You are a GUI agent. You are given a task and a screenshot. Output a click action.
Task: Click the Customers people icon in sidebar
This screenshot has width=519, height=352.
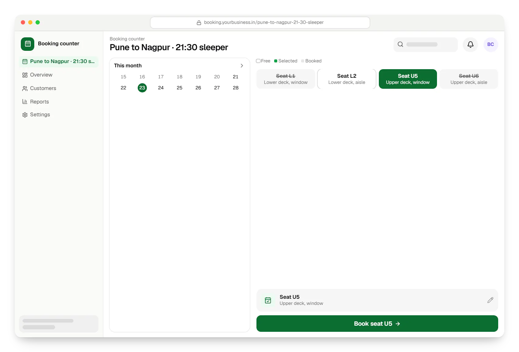(25, 88)
